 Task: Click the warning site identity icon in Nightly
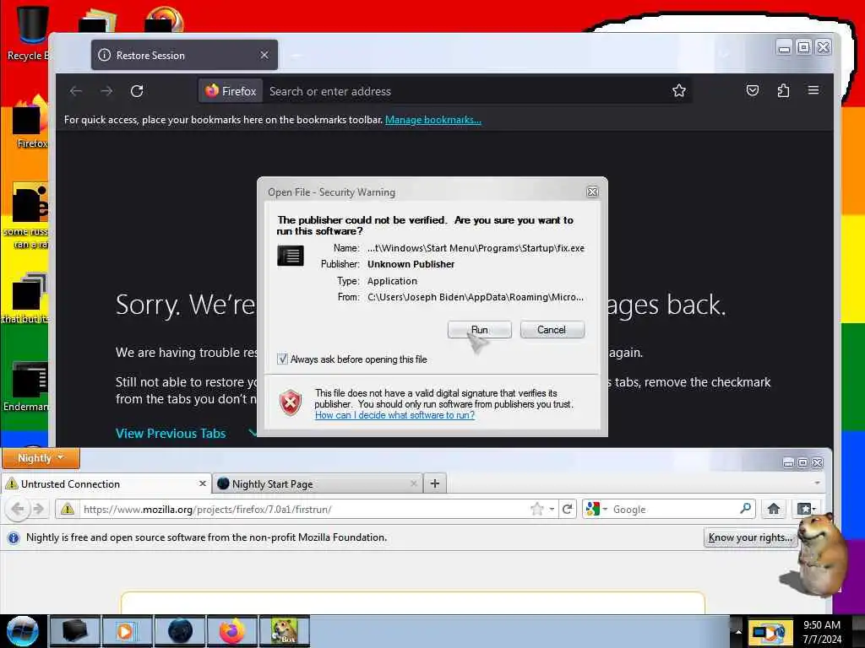pyautogui.click(x=68, y=509)
